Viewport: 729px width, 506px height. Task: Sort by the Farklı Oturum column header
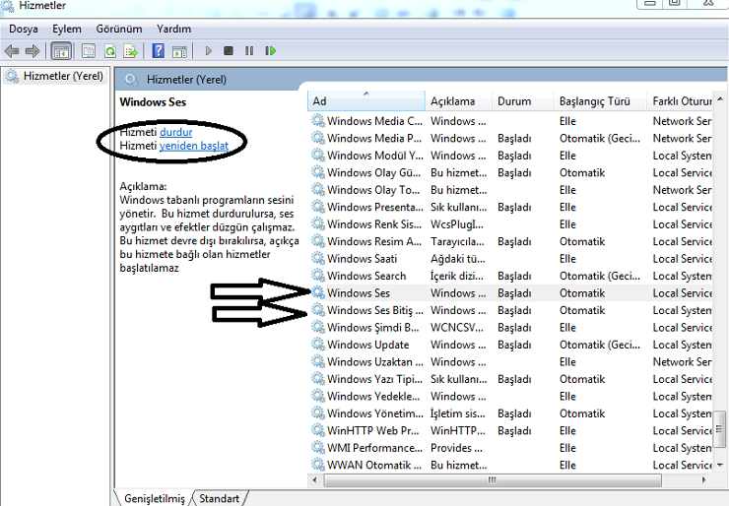(x=680, y=100)
